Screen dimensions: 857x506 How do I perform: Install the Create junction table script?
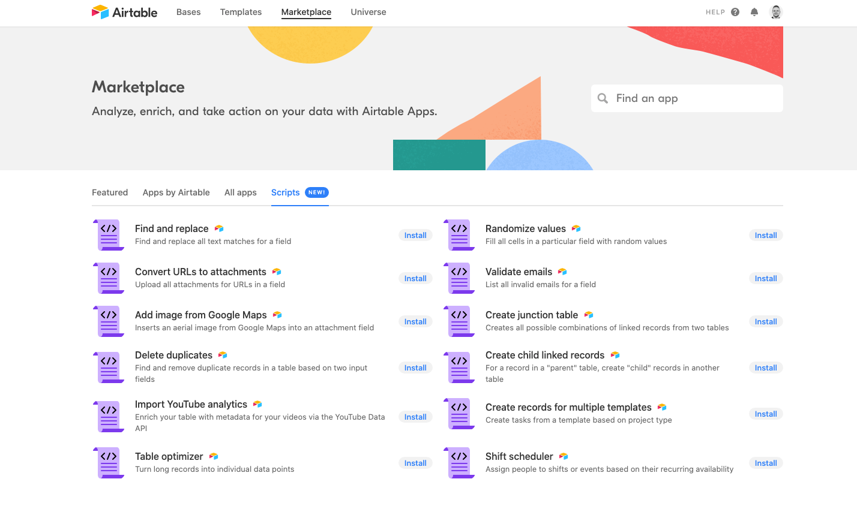point(766,321)
